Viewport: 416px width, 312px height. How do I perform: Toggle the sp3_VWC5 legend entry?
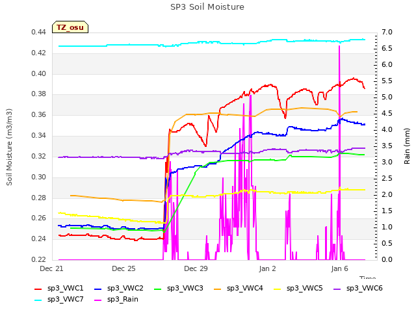coord(298,288)
